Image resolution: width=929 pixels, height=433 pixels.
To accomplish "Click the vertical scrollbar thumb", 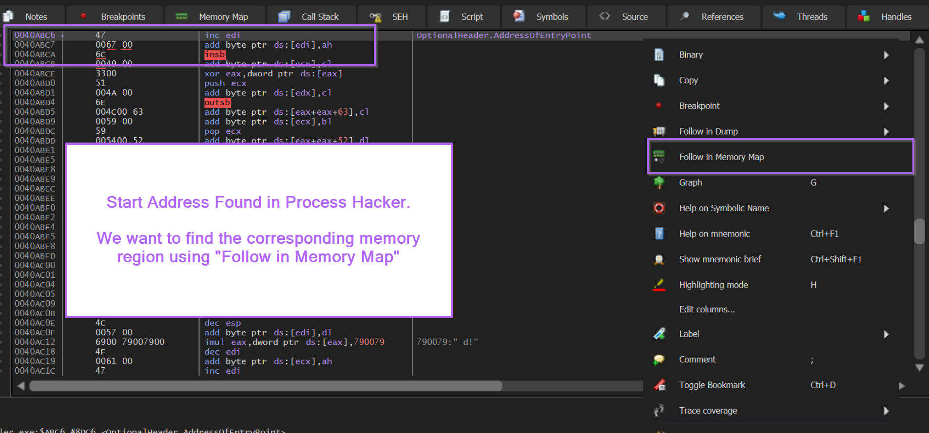I will [920, 231].
